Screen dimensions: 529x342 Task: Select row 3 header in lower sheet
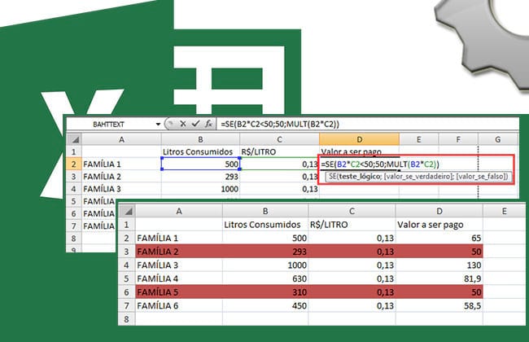tap(126, 252)
